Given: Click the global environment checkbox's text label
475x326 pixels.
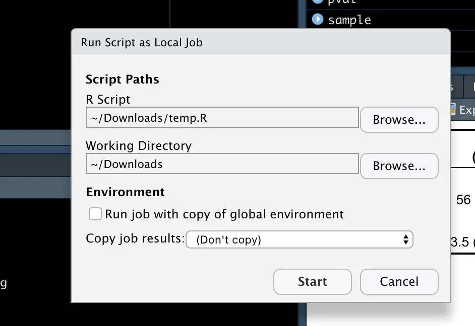Looking at the screenshot, I should click(x=224, y=214).
